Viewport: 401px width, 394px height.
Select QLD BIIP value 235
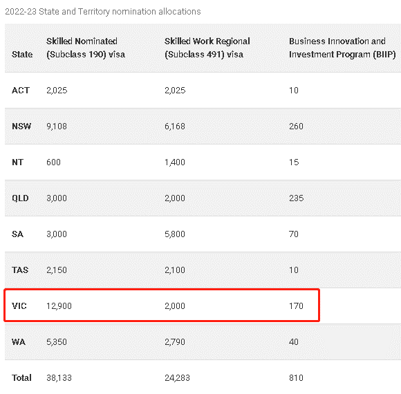pyautogui.click(x=296, y=198)
